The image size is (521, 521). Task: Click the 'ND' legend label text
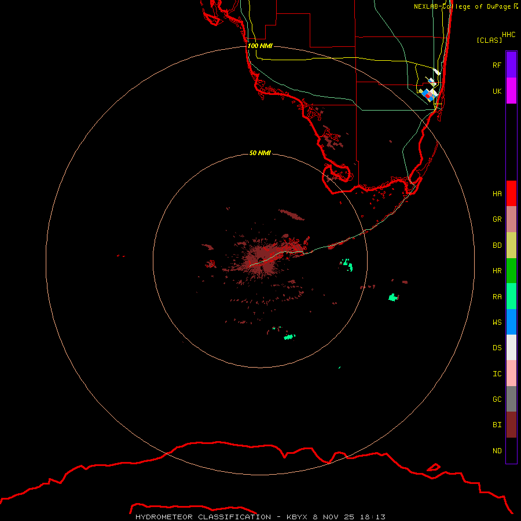coord(497,450)
